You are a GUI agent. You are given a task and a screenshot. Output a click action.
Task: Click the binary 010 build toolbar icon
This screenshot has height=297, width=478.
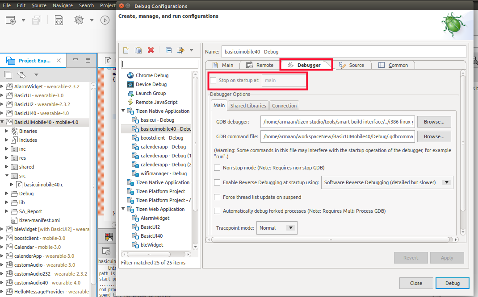(x=59, y=20)
